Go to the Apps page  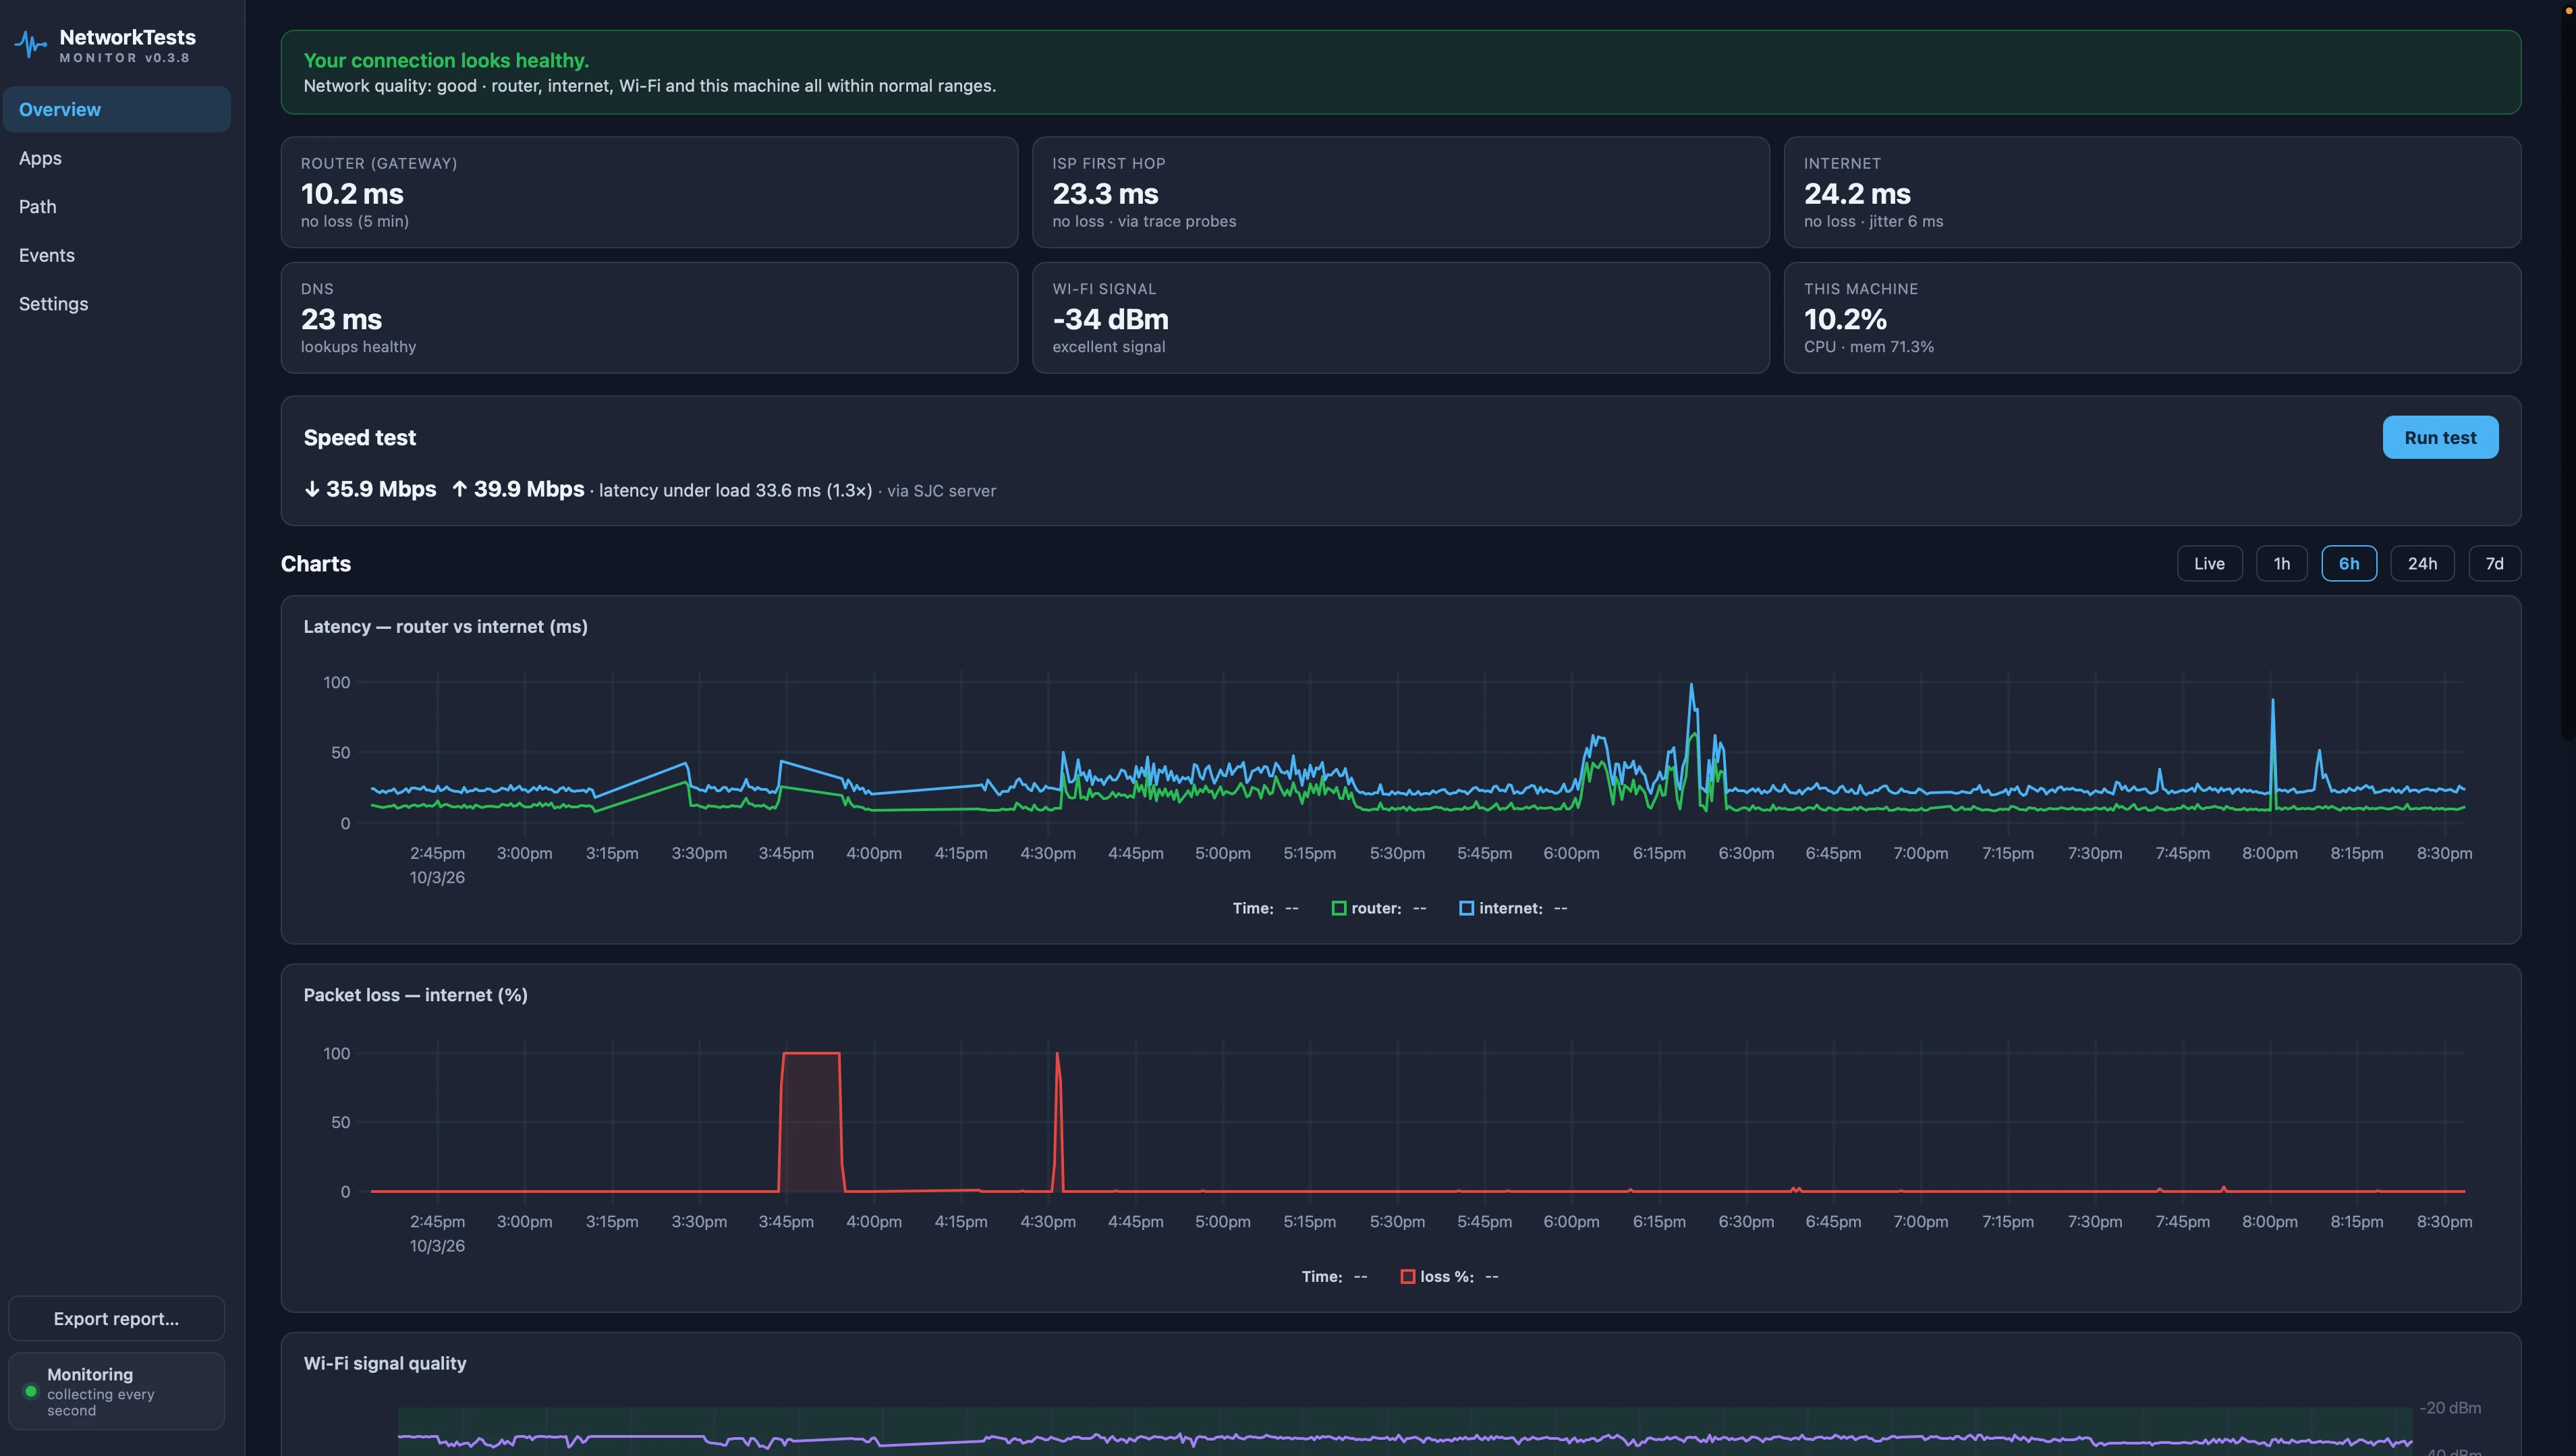point(116,158)
